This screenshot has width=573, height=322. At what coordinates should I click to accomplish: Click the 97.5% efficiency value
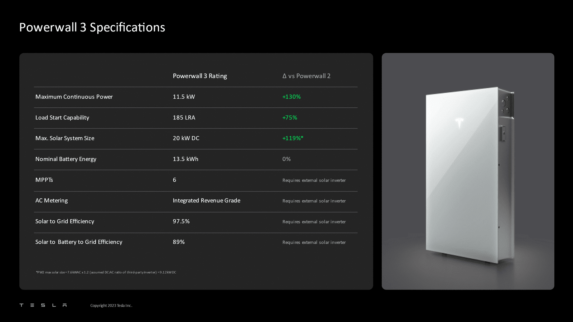[x=181, y=221]
